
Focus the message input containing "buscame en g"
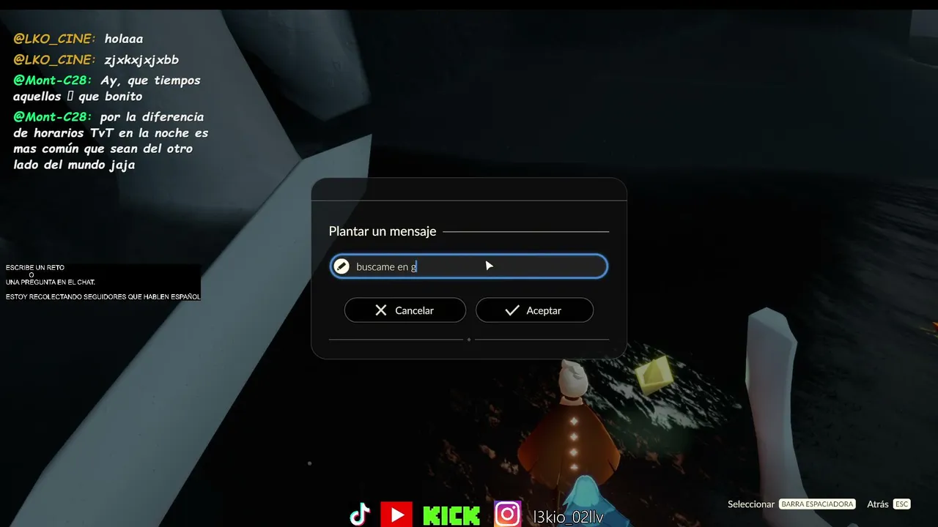(469, 266)
